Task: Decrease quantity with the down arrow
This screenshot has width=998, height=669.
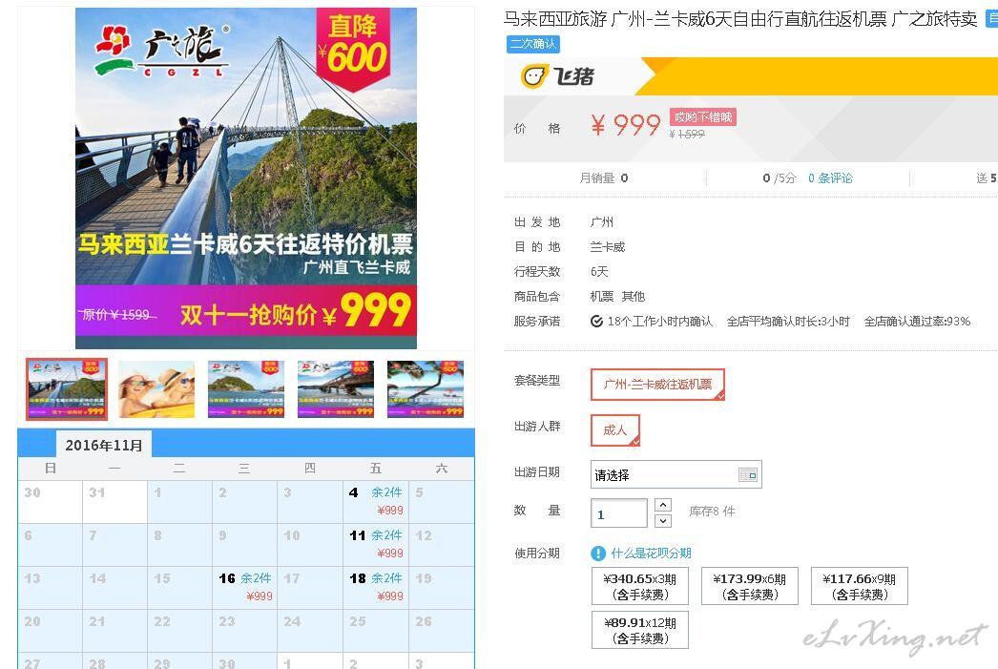Action: coord(662,521)
